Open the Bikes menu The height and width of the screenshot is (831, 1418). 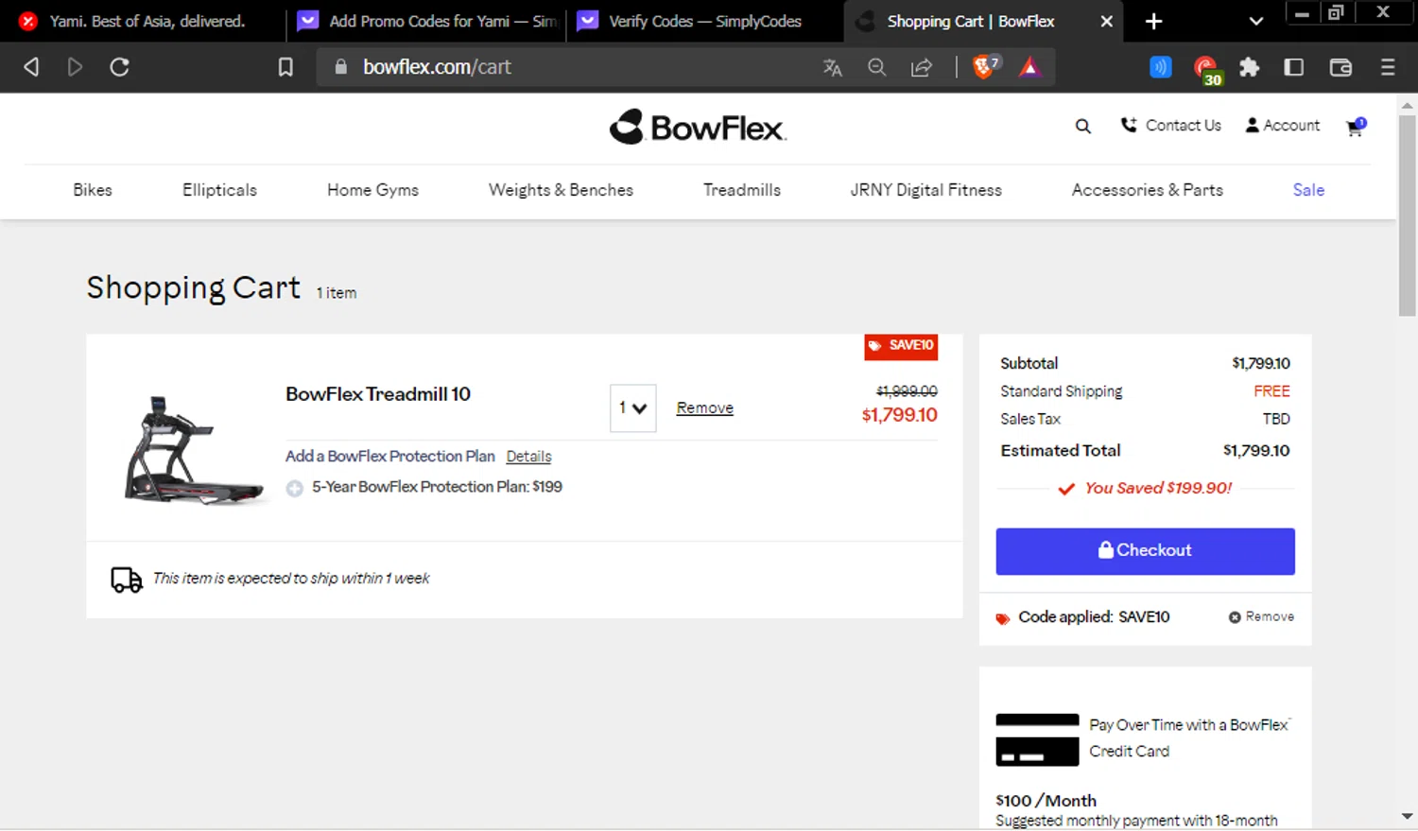pos(93,190)
